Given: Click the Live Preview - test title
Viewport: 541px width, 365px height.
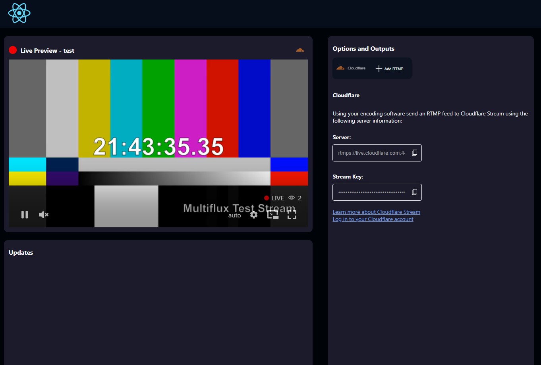Looking at the screenshot, I should (48, 50).
